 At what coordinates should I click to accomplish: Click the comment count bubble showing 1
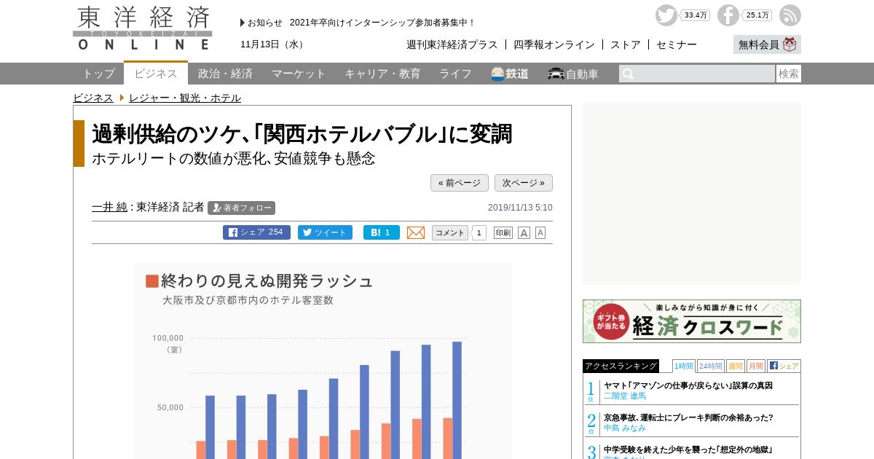479,233
